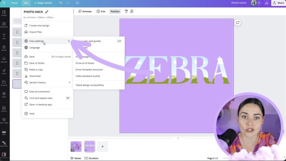Open the Uploads side panel
The image size is (286, 161).
pyautogui.click(x=4, y=60)
